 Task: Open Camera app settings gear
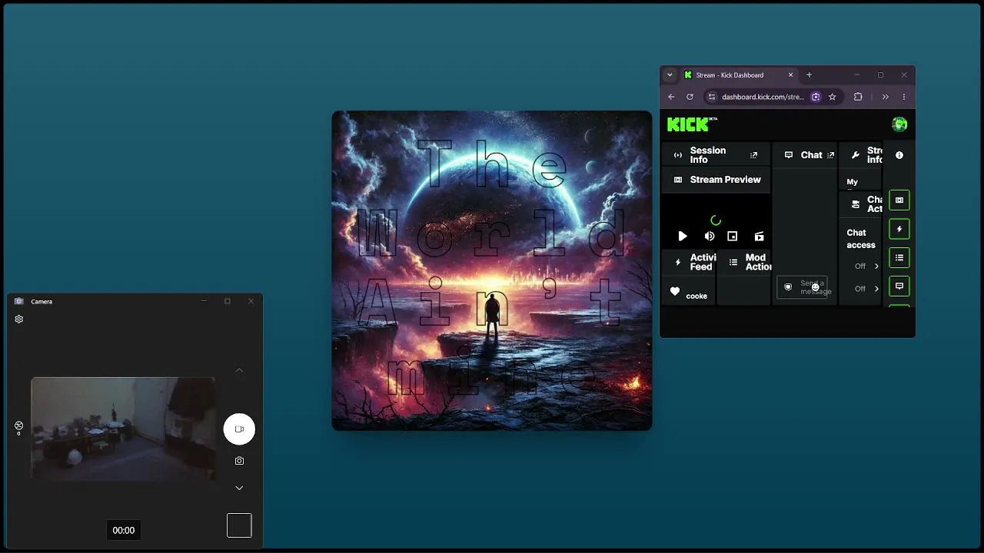pos(19,319)
